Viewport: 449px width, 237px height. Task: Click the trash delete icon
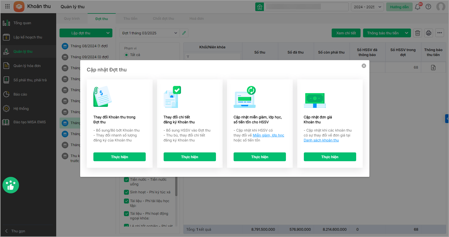[418, 33]
